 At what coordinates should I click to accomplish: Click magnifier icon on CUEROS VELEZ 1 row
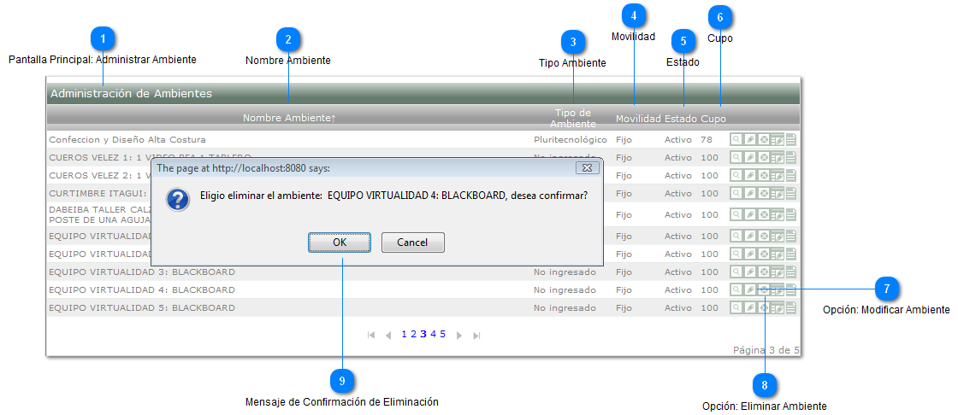click(x=736, y=157)
